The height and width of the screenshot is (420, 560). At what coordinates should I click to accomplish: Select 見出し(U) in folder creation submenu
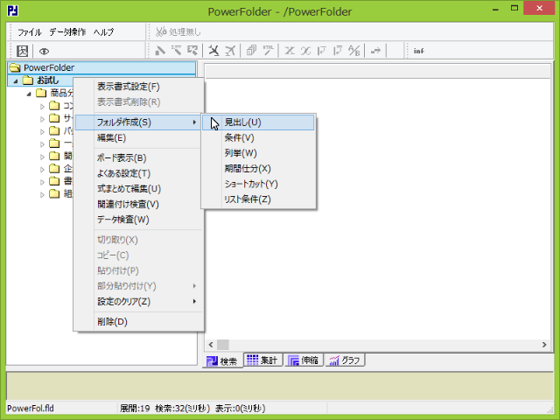pyautogui.click(x=258, y=122)
